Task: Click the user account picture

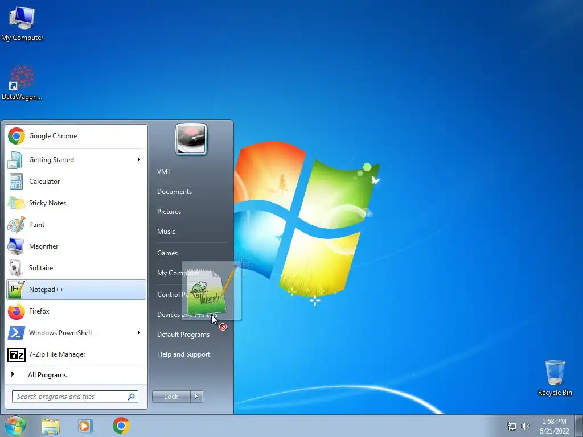Action: point(191,139)
